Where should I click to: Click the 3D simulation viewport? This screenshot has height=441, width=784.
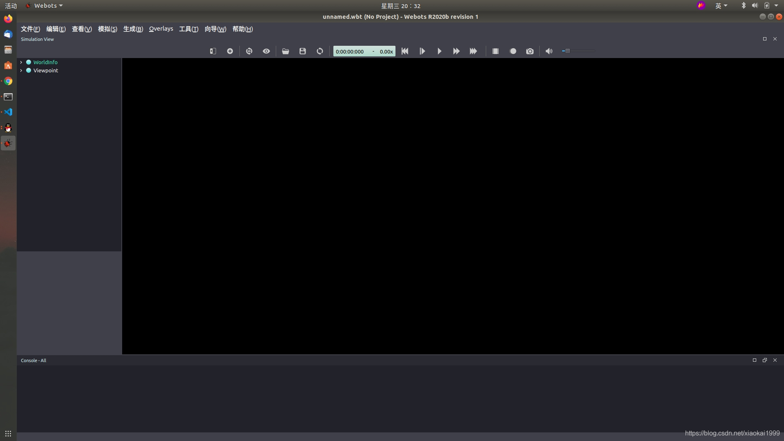pyautogui.click(x=453, y=206)
